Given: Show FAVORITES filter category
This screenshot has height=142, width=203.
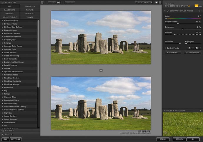Looking at the screenshot, I should [x=30, y=6].
